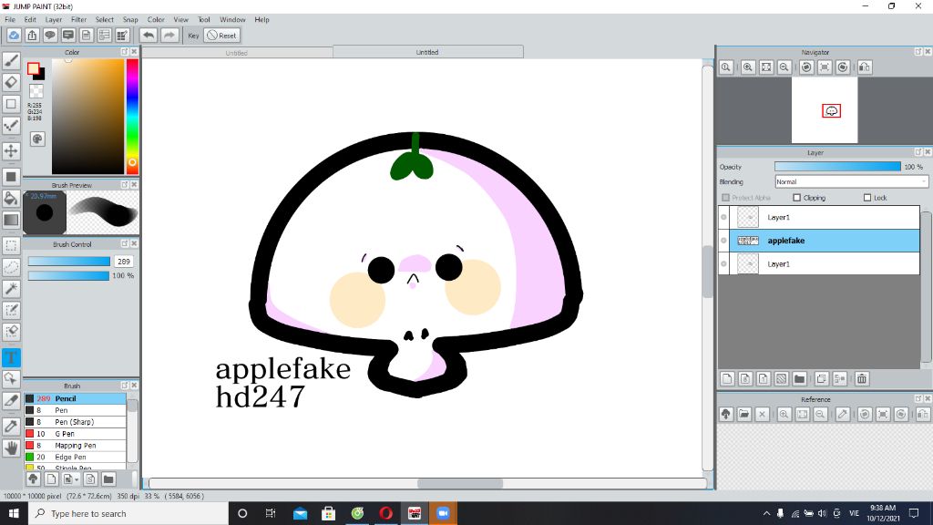Add a new layer in Layer panel
Image resolution: width=933 pixels, height=525 pixels.
[x=727, y=378]
